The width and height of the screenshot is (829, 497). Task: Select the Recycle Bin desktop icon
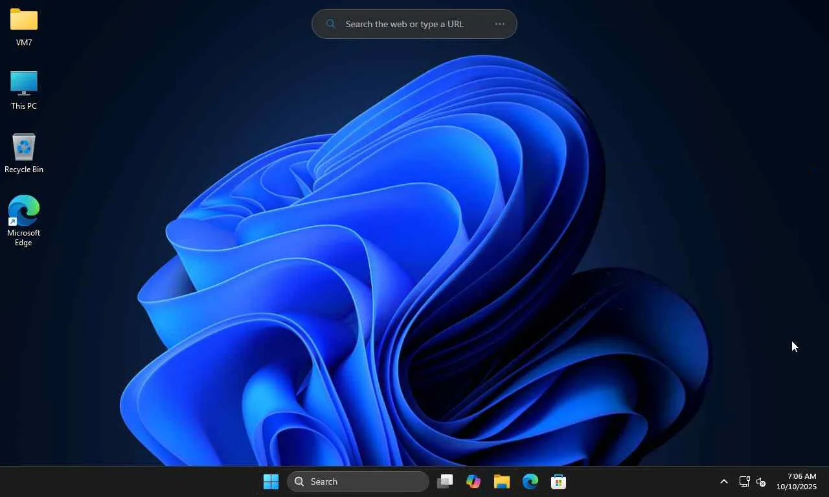pos(24,153)
